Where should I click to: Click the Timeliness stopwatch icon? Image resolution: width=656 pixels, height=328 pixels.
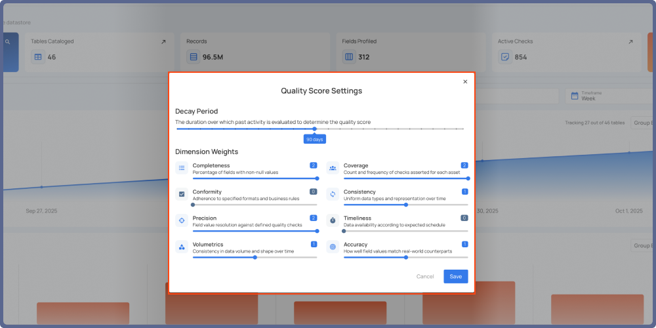(x=333, y=220)
